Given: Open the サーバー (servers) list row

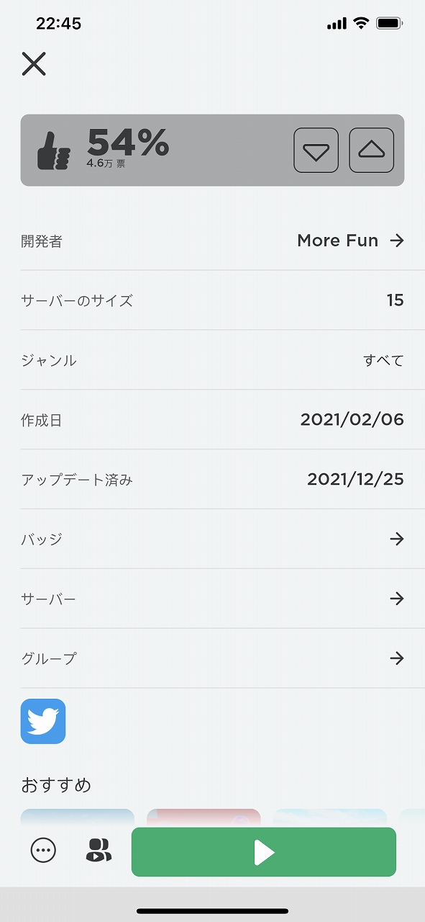Looking at the screenshot, I should 212,599.
